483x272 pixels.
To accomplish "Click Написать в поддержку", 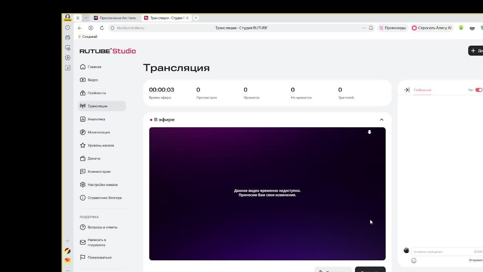I will [97, 242].
